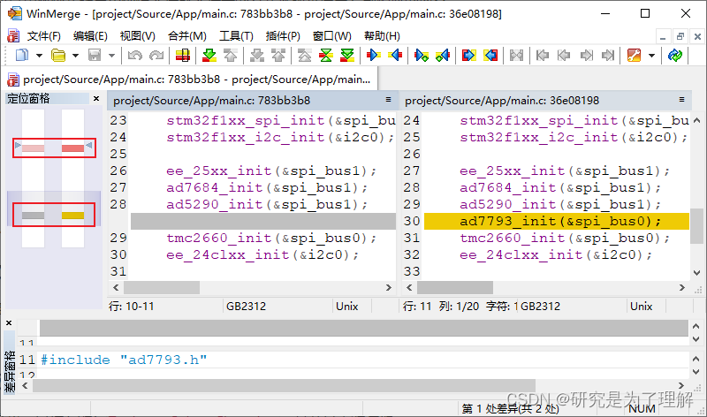
Task: Open the 帮助(H) menu
Action: [x=382, y=36]
